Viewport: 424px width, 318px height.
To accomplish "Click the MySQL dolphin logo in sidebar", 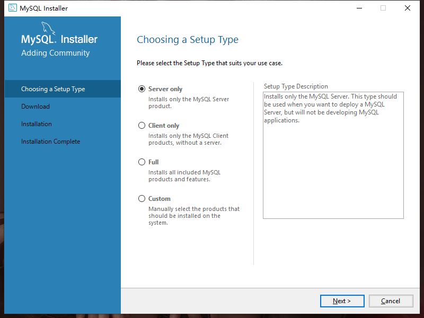I will tap(48, 28).
